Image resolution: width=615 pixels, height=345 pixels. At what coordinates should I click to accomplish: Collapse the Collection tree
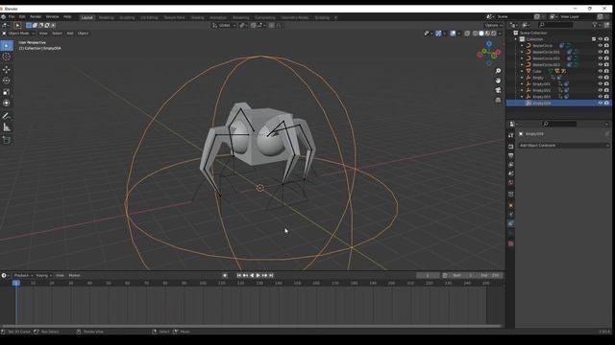click(516, 39)
